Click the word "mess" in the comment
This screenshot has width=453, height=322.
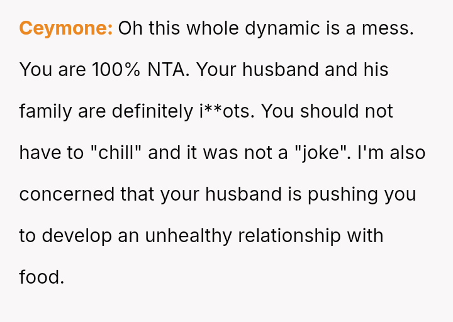[x=389, y=28]
